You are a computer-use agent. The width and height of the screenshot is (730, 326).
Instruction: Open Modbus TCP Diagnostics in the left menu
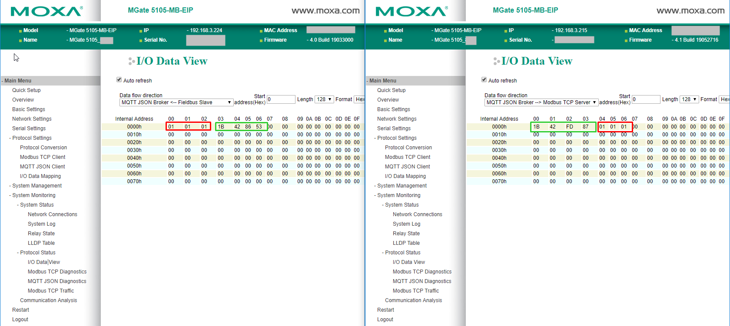(x=57, y=272)
